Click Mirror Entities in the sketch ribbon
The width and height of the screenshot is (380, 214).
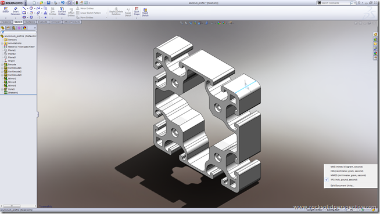[85, 9]
